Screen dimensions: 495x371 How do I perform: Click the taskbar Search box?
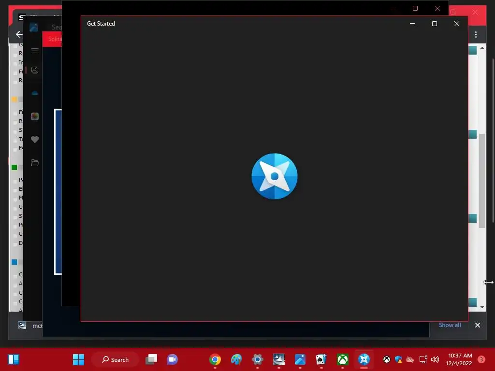click(115, 359)
